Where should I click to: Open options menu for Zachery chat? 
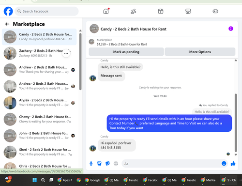coord(66,53)
